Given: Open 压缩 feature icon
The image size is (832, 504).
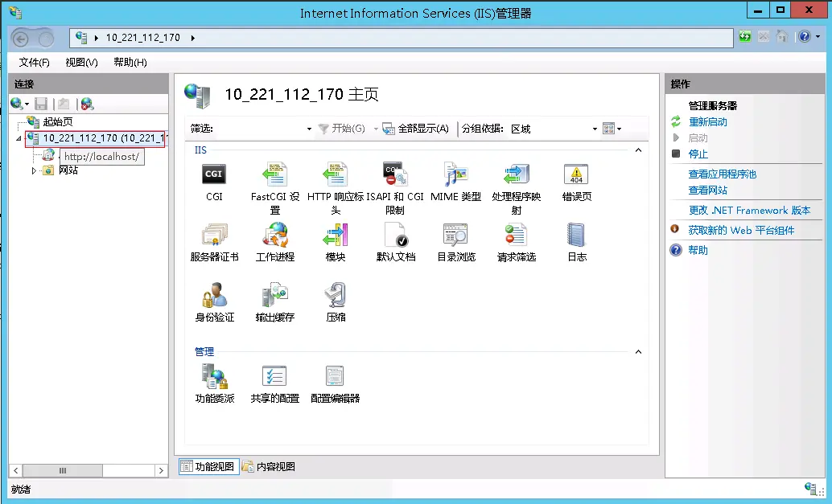Looking at the screenshot, I should click(336, 302).
